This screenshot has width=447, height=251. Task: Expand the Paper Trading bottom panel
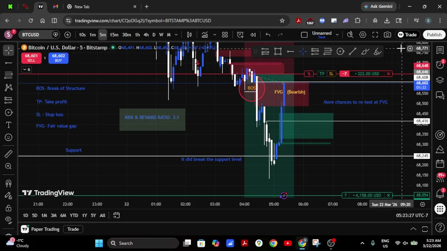413,229
